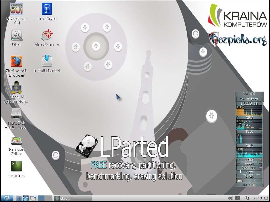
Task: Click the CPU panel label in GKrellM
Action: [249, 117]
